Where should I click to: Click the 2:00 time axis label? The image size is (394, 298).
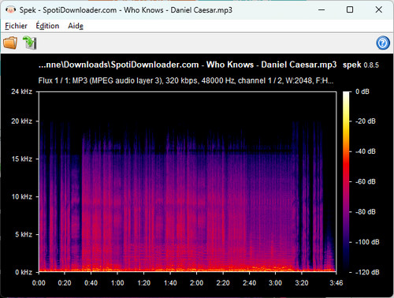pyautogui.click(x=196, y=283)
